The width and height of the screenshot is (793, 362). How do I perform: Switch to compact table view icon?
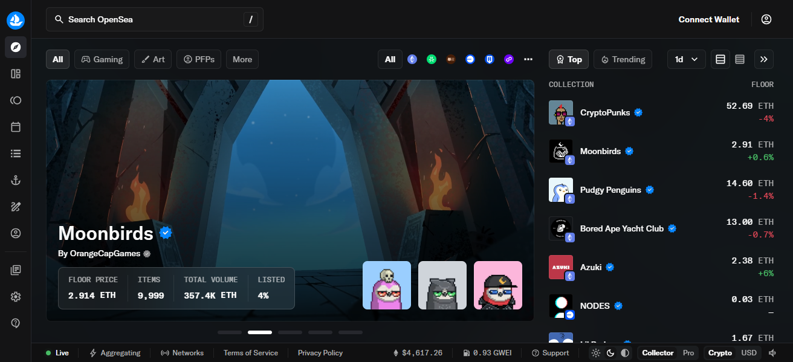tap(720, 59)
